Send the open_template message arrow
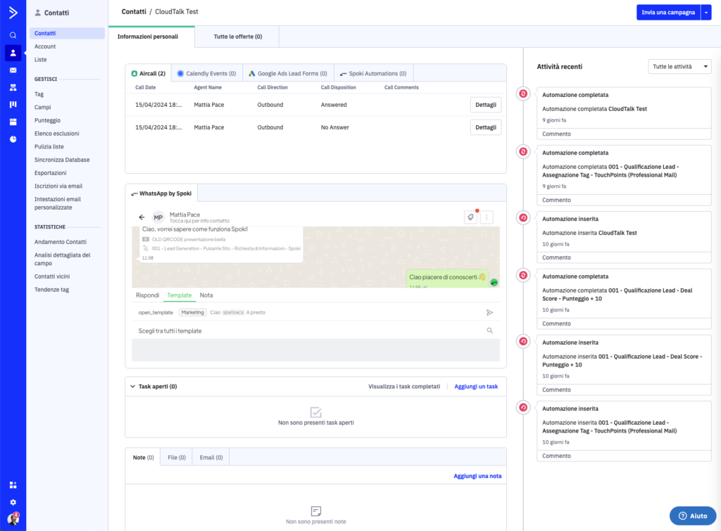 click(490, 312)
